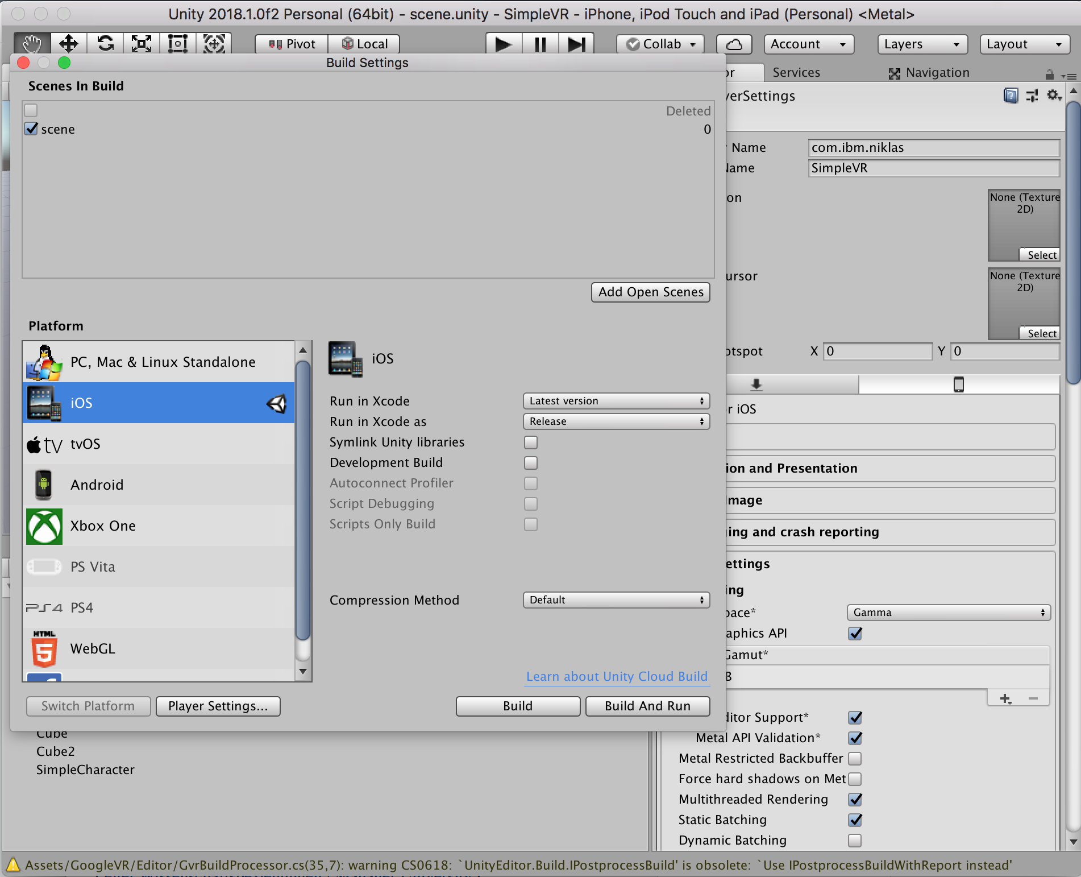
Task: Toggle Metal API Validation checkbox
Action: 855,738
